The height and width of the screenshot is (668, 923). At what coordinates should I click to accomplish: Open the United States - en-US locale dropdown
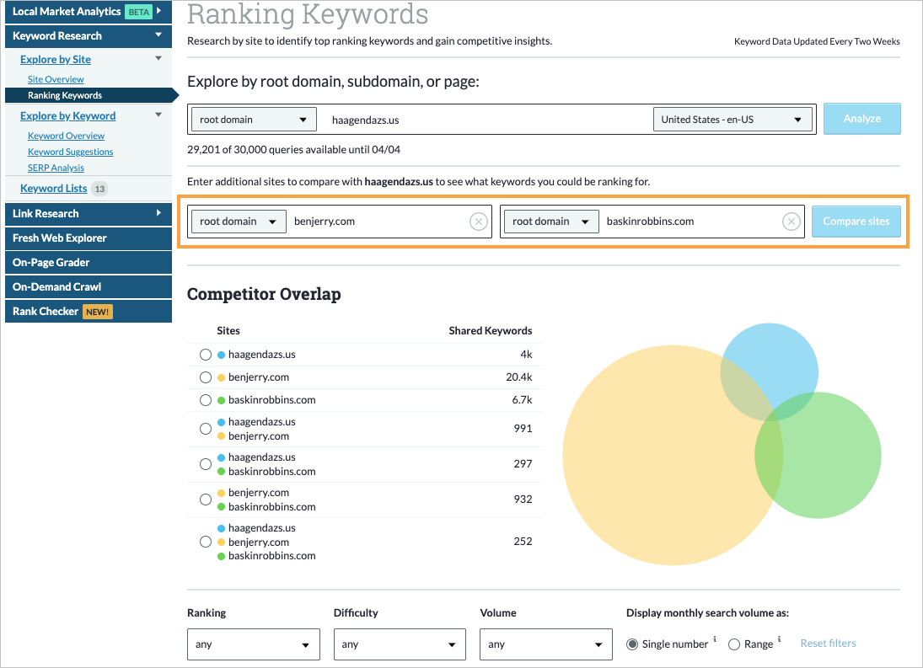[x=732, y=119]
